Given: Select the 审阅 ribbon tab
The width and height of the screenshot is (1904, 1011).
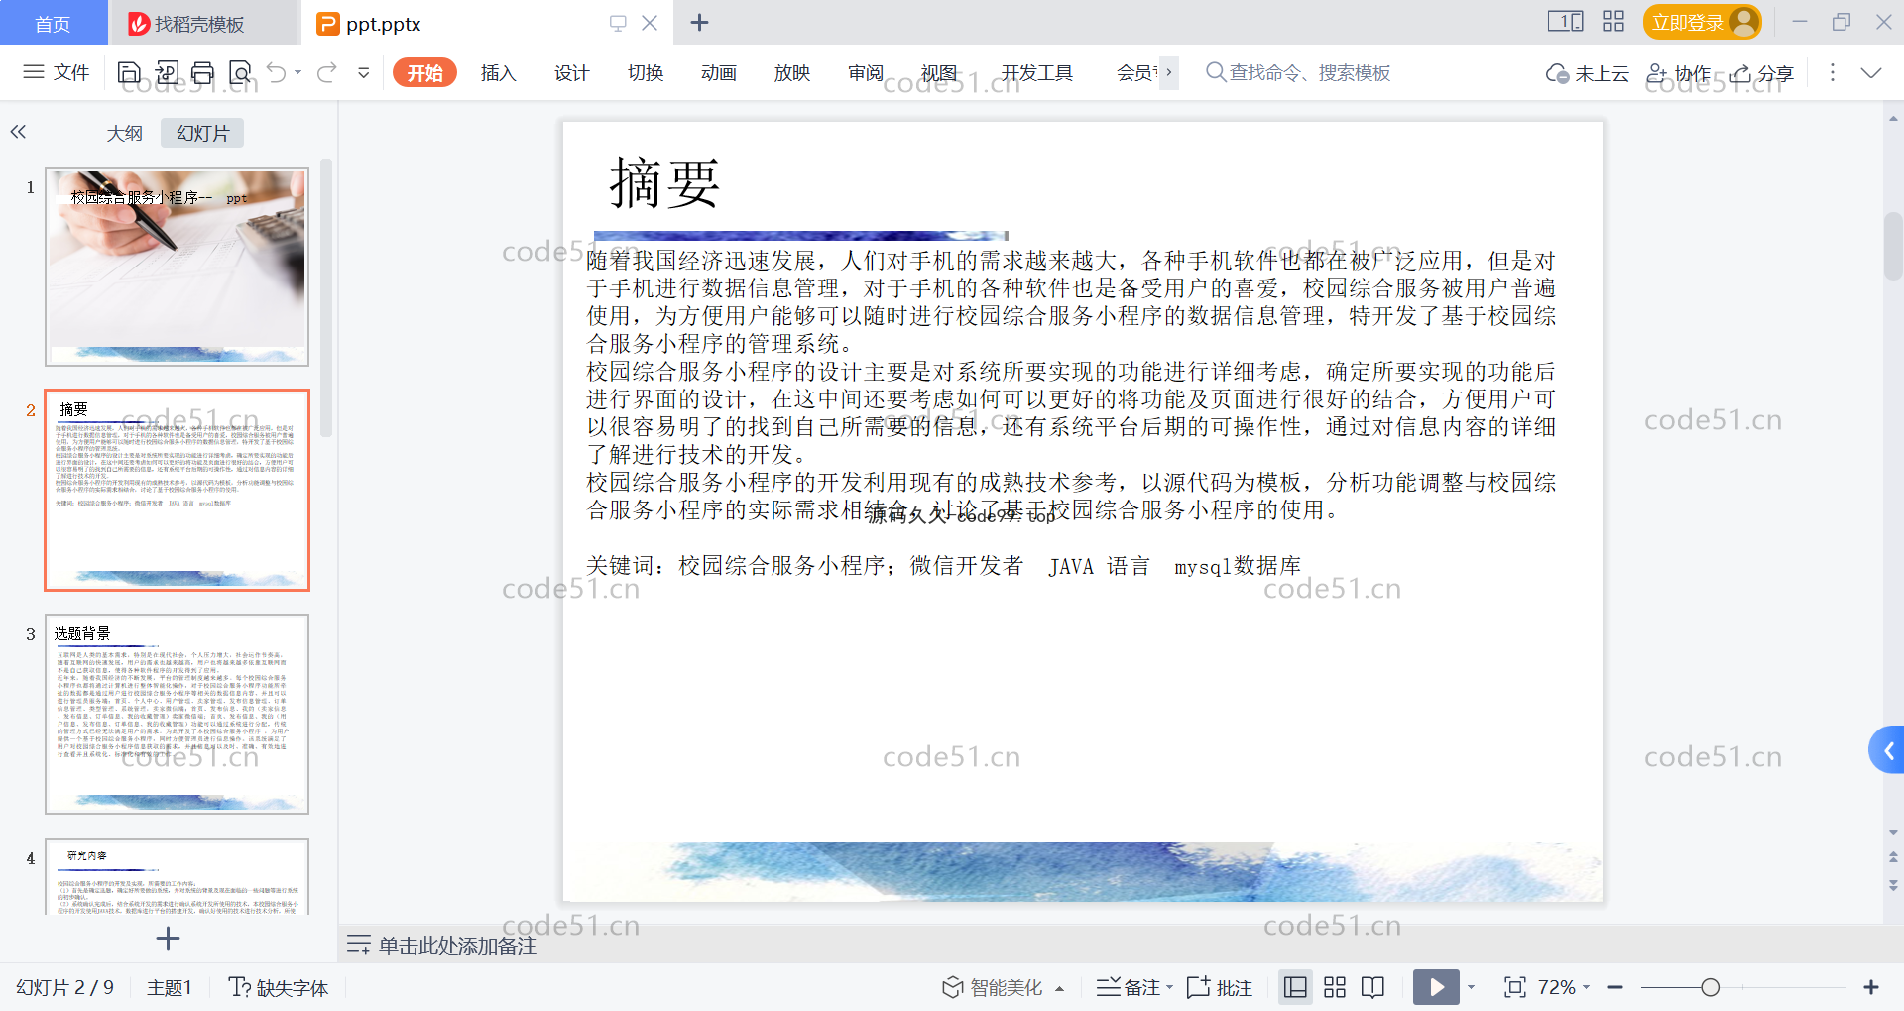Looking at the screenshot, I should (x=865, y=72).
